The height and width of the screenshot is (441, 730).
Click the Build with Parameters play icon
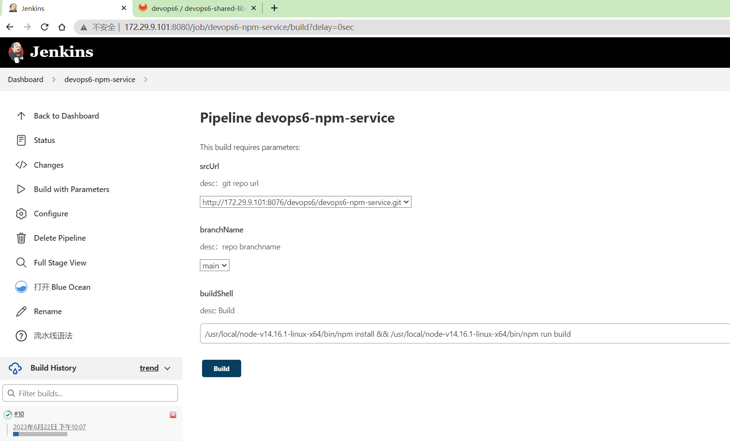click(x=21, y=189)
